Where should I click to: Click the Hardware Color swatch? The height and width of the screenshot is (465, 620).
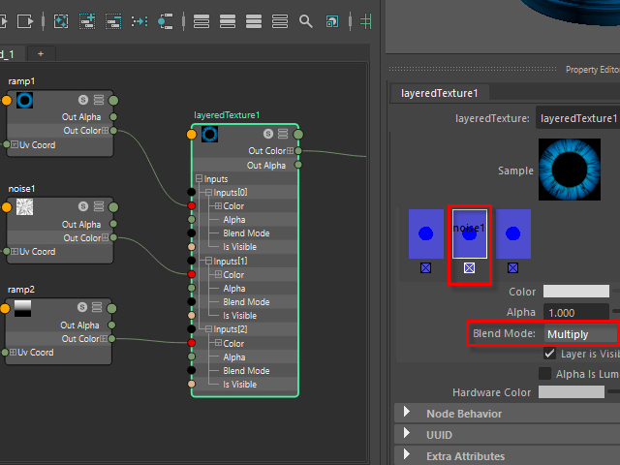[571, 392]
